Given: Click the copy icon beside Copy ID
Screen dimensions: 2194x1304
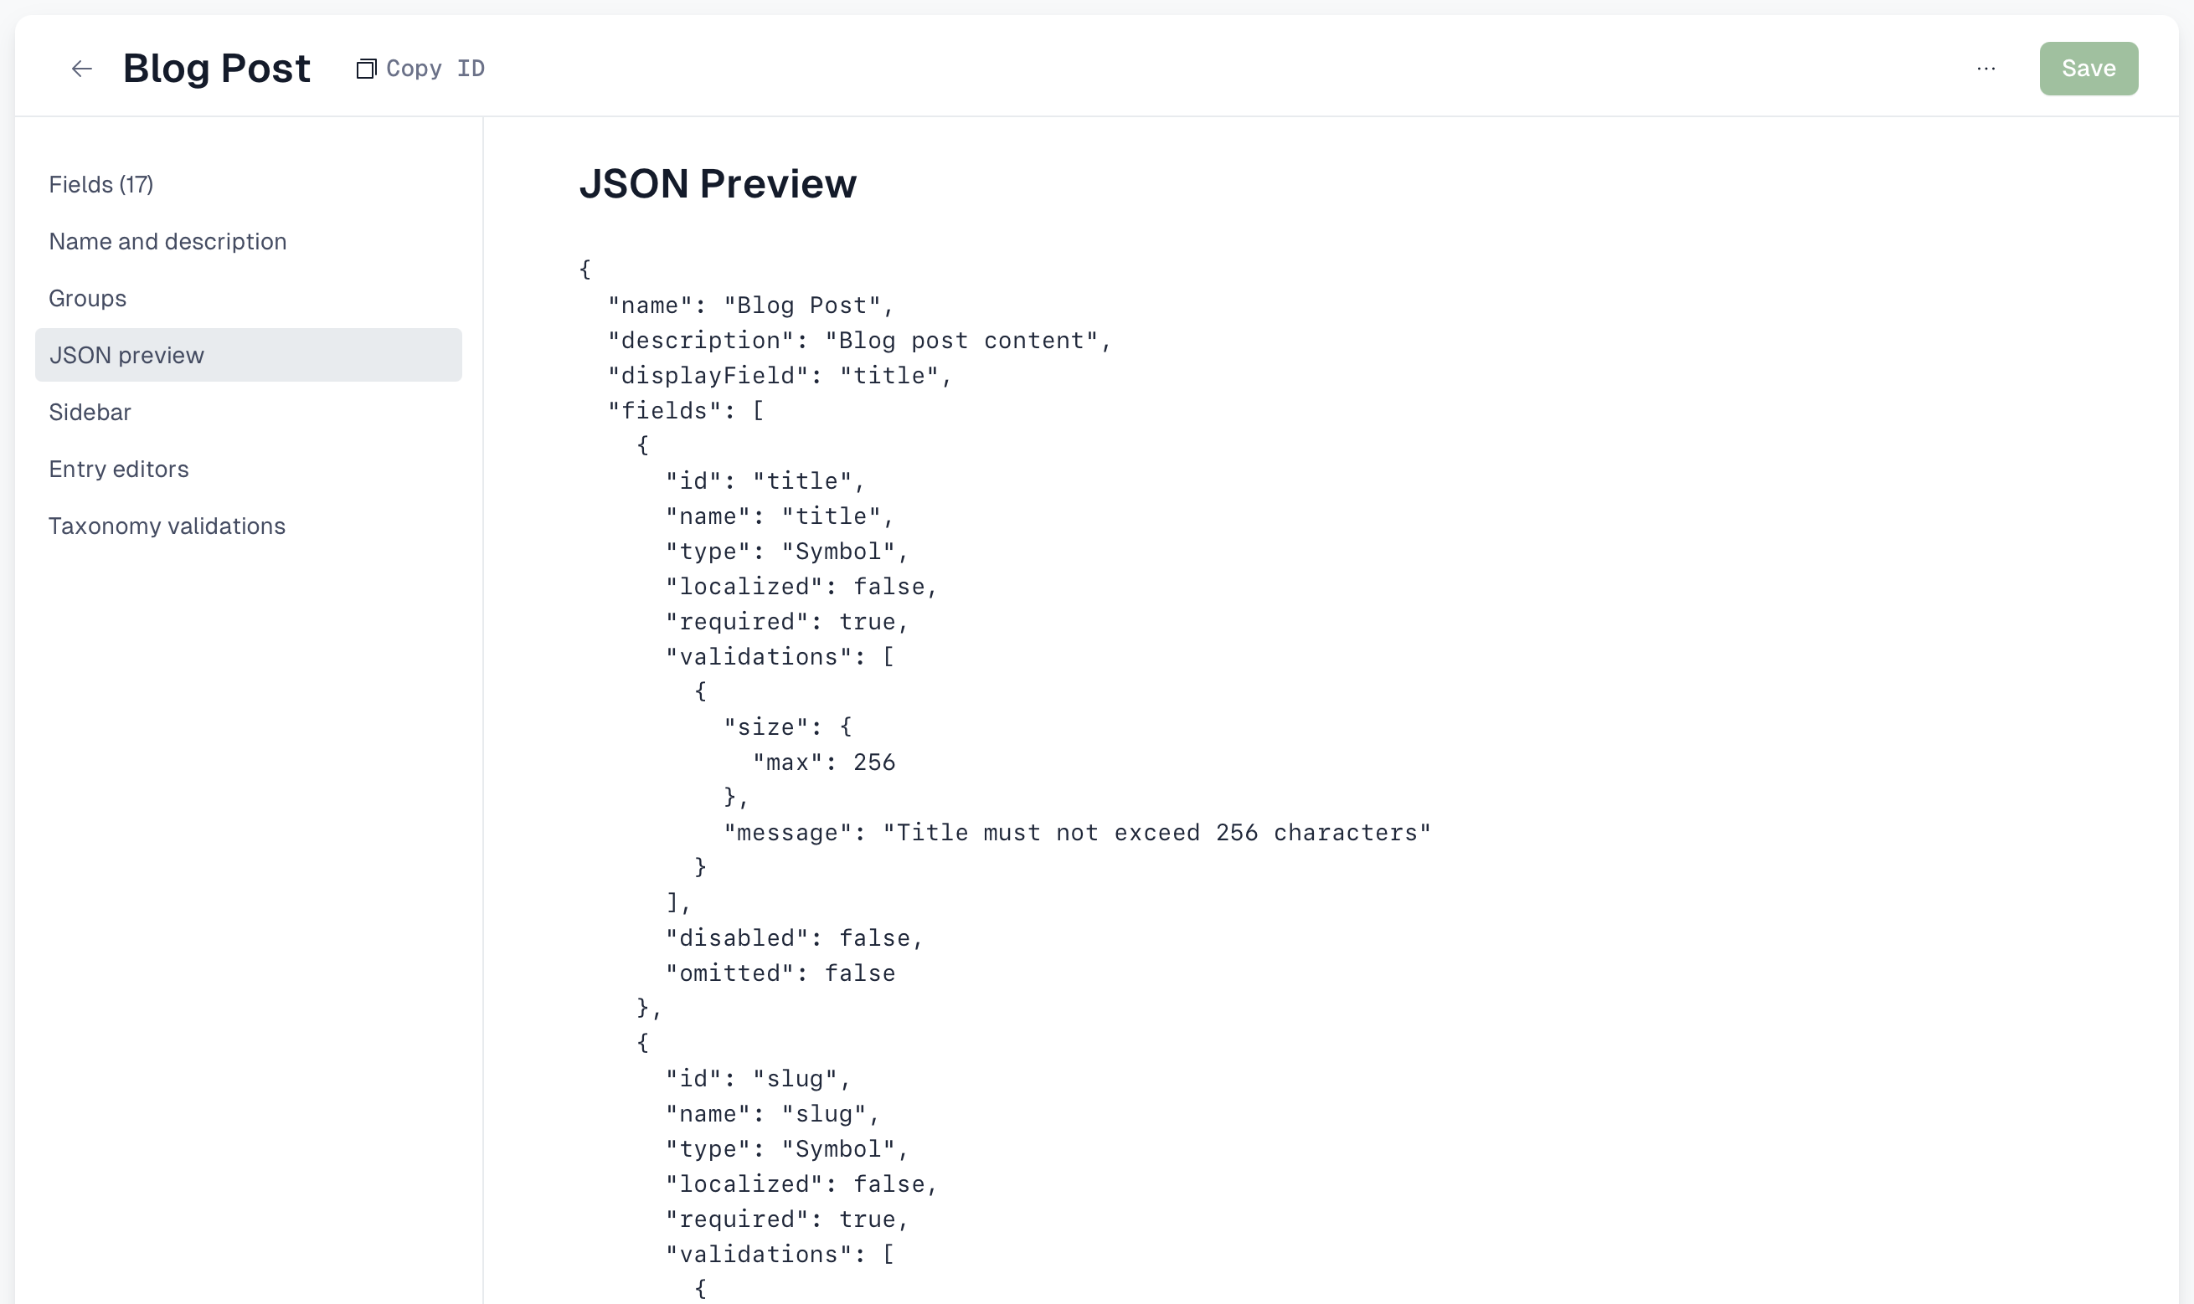Looking at the screenshot, I should point(366,69).
